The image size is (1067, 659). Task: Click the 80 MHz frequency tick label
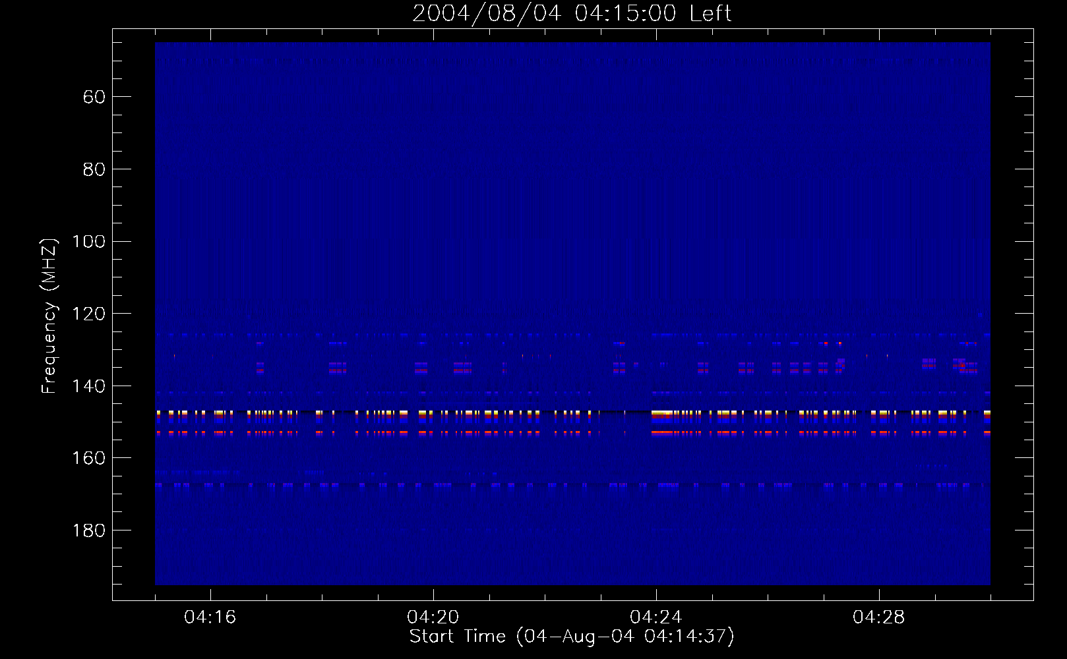[x=94, y=169]
